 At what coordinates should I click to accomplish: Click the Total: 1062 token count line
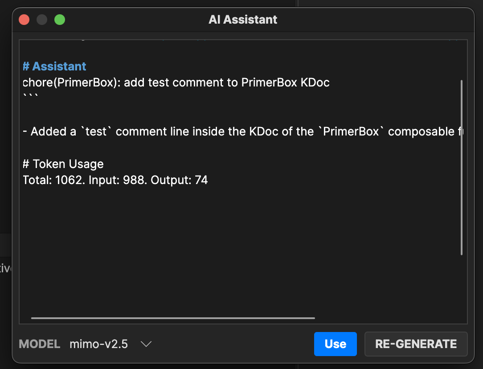click(115, 180)
